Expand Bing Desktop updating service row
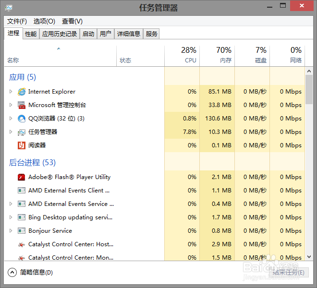The width and height of the screenshot is (317, 288). (x=11, y=217)
